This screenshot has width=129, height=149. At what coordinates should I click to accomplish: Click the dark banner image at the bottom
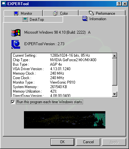[64, 120]
